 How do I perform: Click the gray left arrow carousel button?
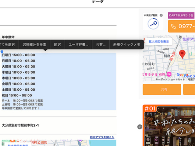click(140, 127)
